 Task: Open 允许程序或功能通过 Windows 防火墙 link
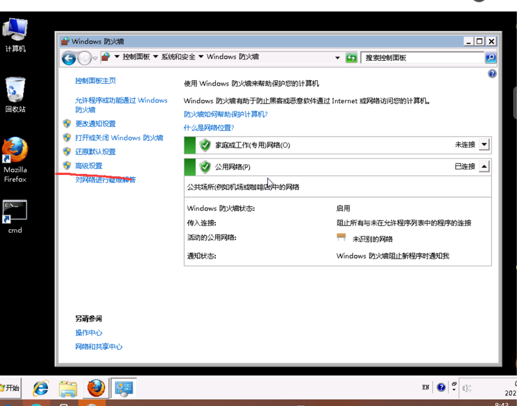pos(121,105)
